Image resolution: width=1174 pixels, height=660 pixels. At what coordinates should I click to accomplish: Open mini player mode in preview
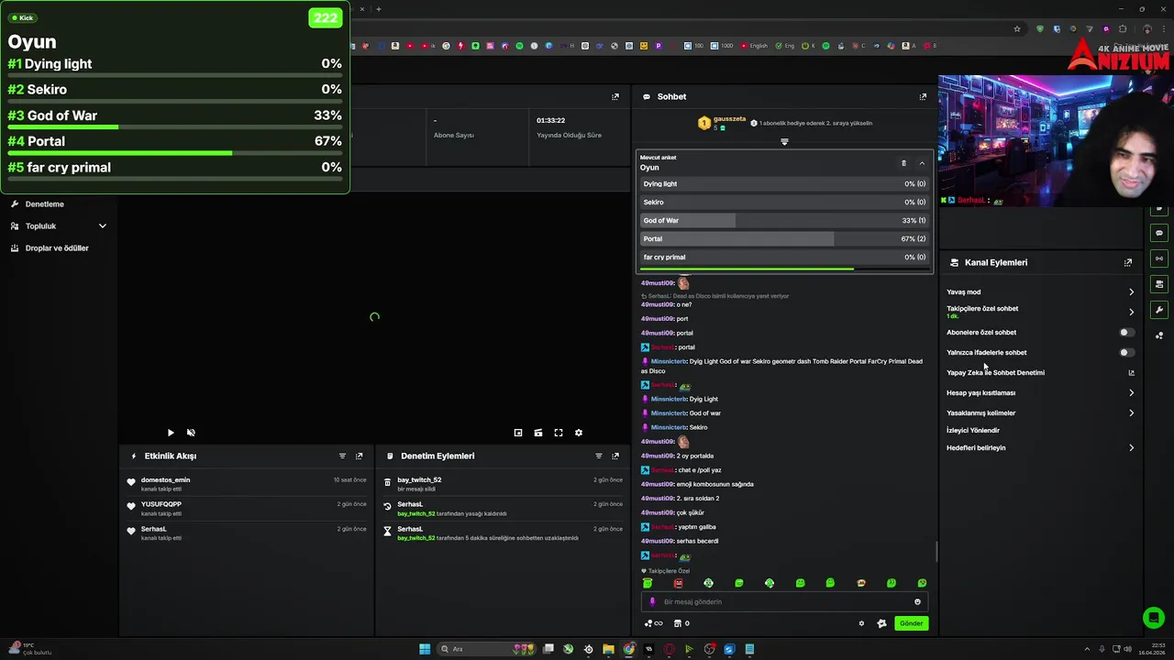[x=518, y=433]
